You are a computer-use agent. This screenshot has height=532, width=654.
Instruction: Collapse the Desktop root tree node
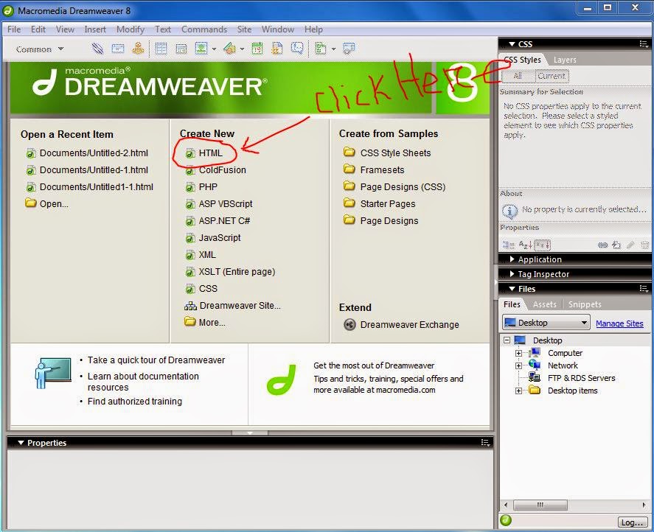tap(507, 340)
